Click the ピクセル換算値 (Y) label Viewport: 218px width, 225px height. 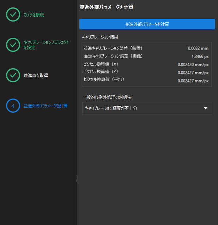pos(101,71)
